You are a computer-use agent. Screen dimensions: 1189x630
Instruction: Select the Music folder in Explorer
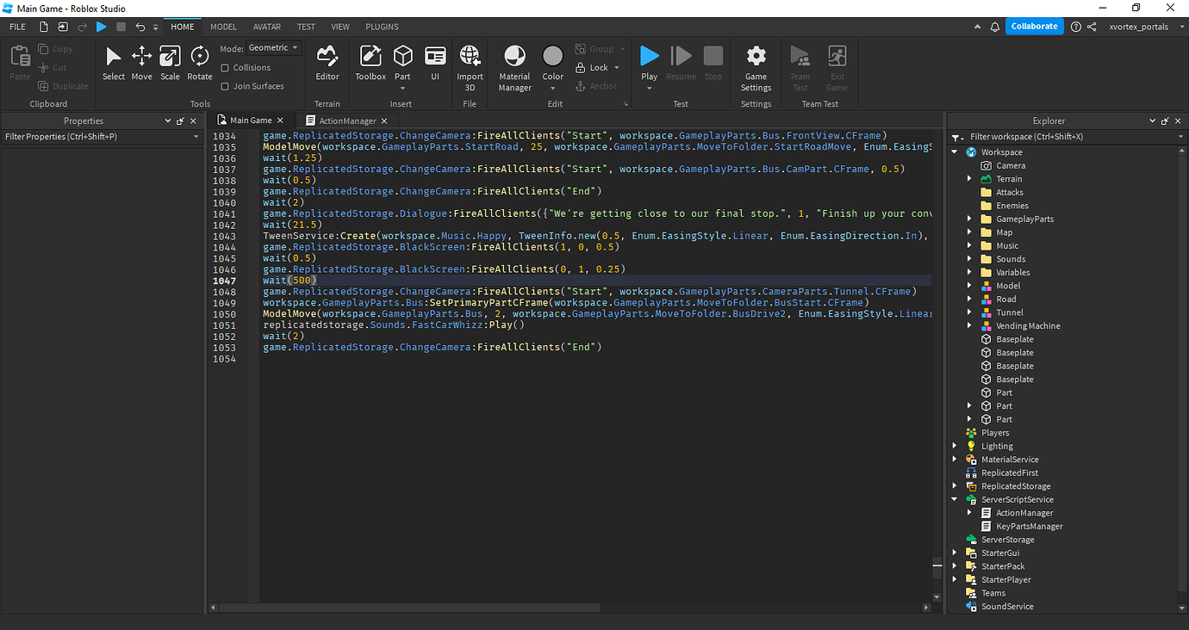(x=1006, y=245)
